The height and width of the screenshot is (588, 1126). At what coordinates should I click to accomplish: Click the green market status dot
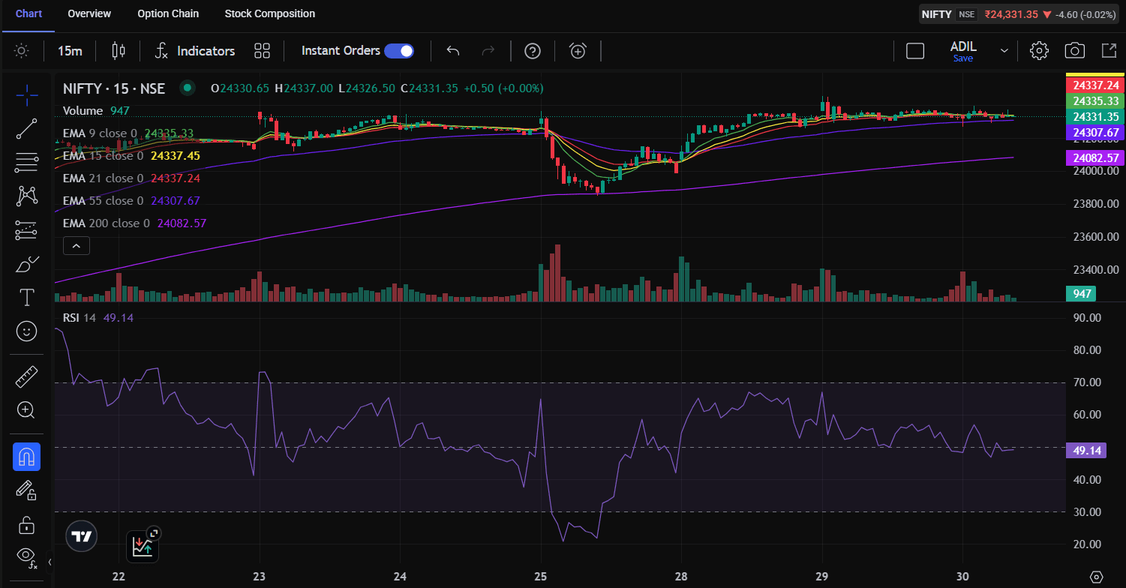pos(187,88)
